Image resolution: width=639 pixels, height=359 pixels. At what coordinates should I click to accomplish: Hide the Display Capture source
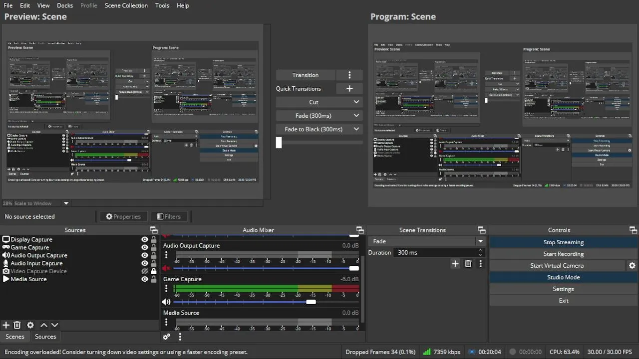[x=145, y=239]
